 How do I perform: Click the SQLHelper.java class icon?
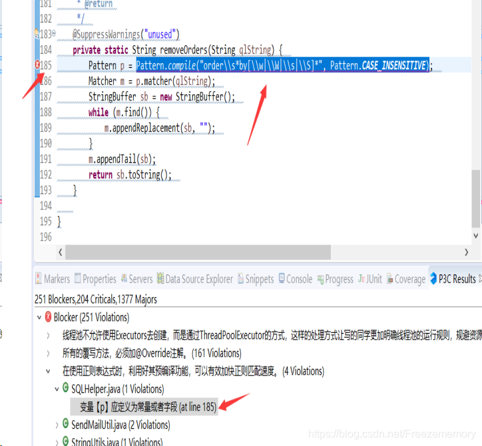click(x=65, y=388)
